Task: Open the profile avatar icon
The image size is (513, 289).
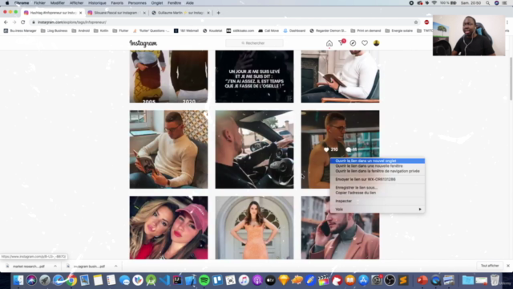Action: click(376, 43)
